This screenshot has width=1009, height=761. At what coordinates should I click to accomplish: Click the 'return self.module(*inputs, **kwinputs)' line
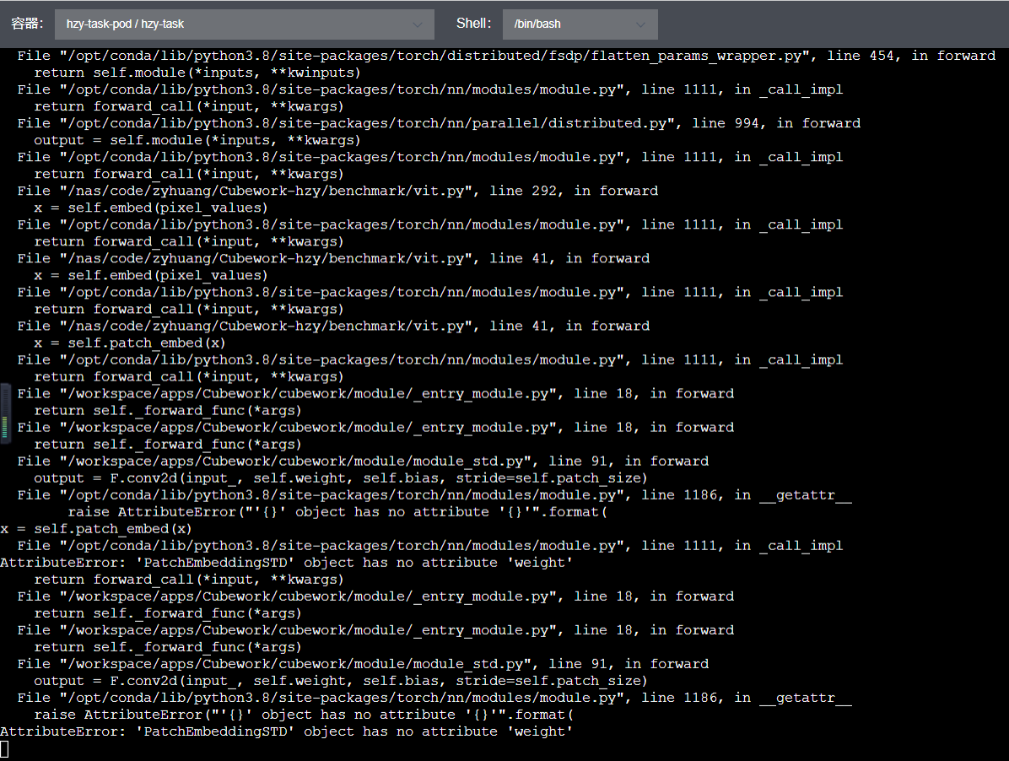click(x=197, y=73)
